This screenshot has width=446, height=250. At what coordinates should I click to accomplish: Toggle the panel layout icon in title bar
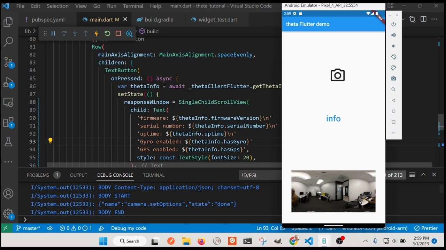(x=390, y=6)
